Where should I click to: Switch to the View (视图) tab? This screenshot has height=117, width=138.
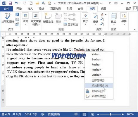tap(103, 9)
